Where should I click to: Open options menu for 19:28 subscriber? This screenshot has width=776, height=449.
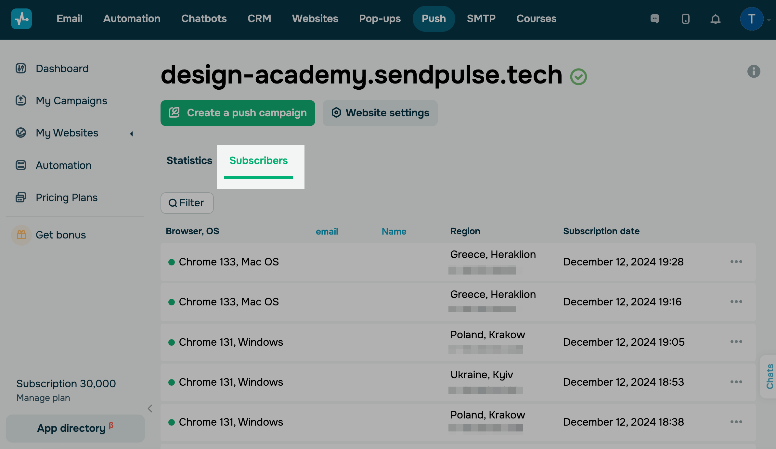click(736, 262)
